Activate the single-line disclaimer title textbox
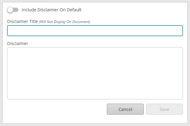Screen dimensions: 190x126 point(95,31)
